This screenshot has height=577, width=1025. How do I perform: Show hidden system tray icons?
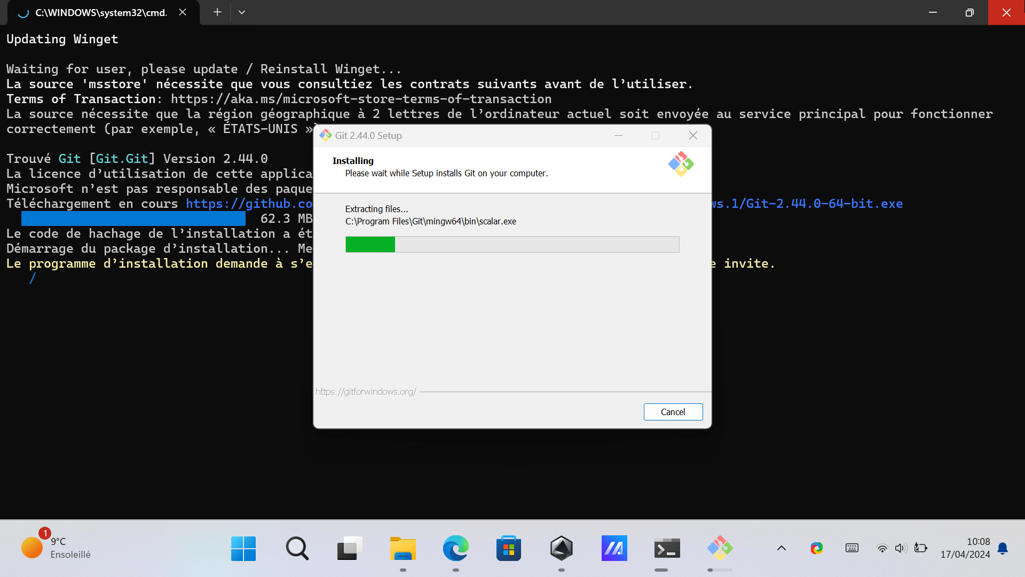tap(782, 548)
